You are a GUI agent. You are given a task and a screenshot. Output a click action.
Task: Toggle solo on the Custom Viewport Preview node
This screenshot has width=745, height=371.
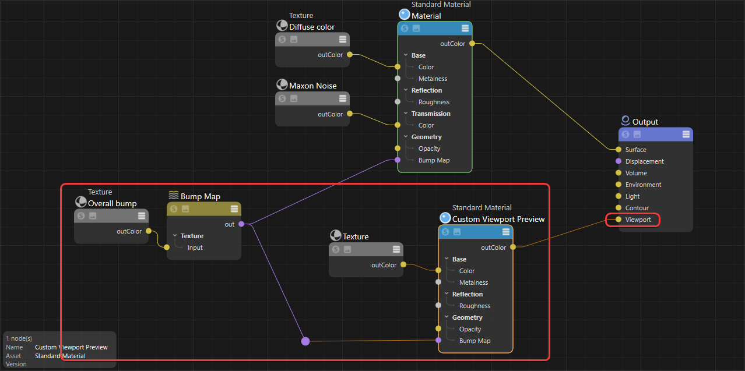click(x=445, y=232)
